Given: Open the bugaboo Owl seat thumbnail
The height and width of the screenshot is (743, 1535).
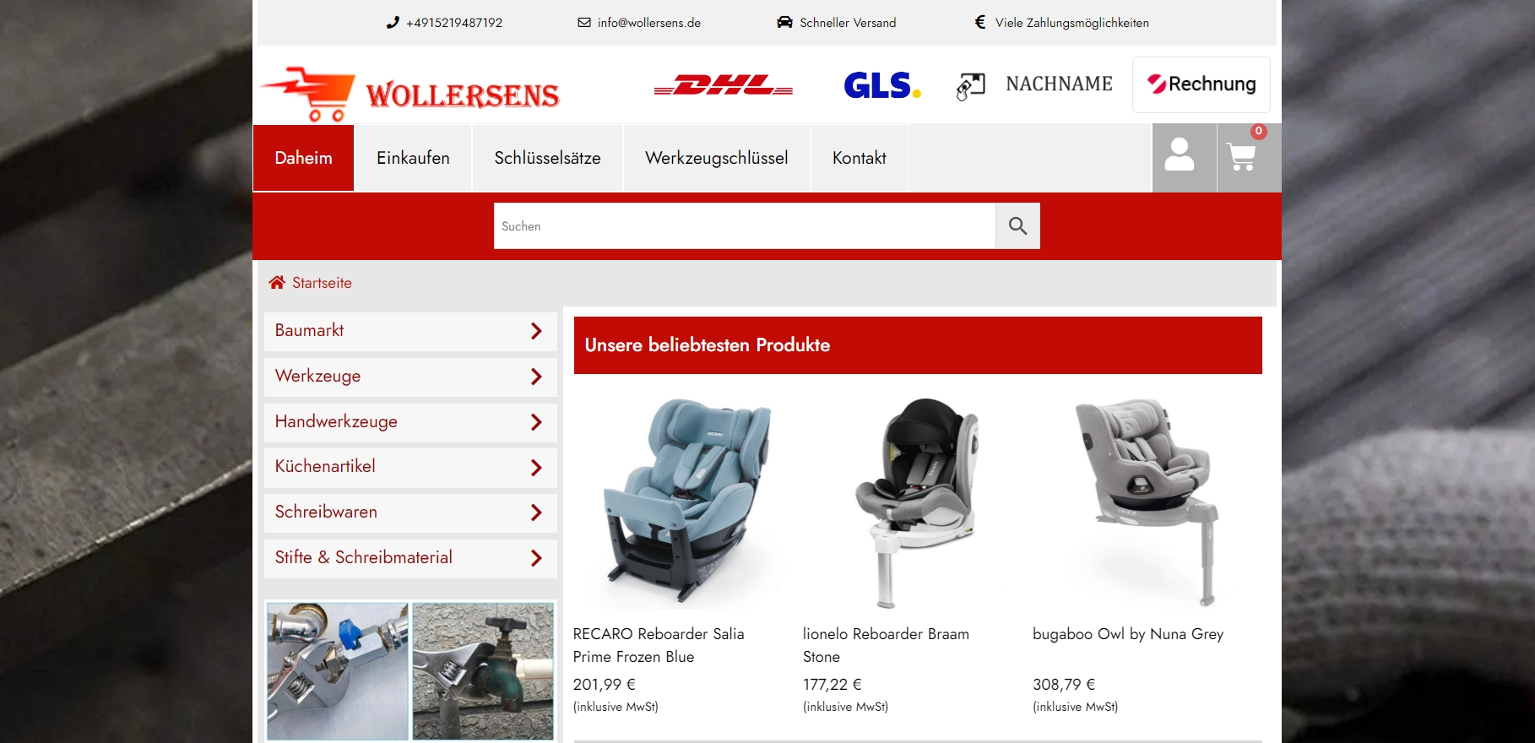Looking at the screenshot, I should point(1147,502).
